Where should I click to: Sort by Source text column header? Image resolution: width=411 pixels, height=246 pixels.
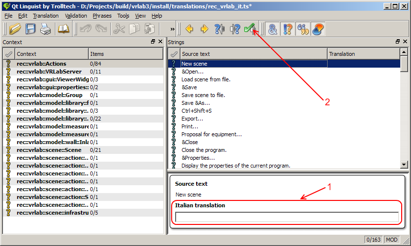click(x=254, y=54)
